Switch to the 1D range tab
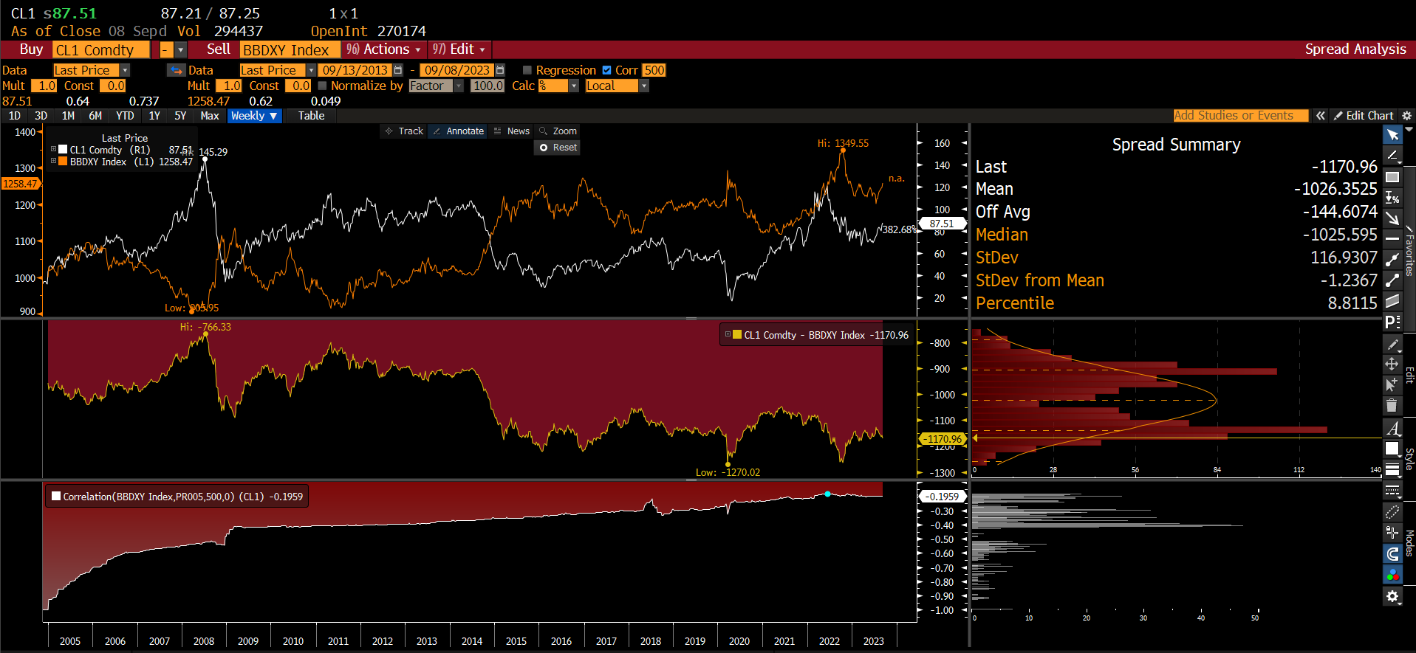 [15, 116]
